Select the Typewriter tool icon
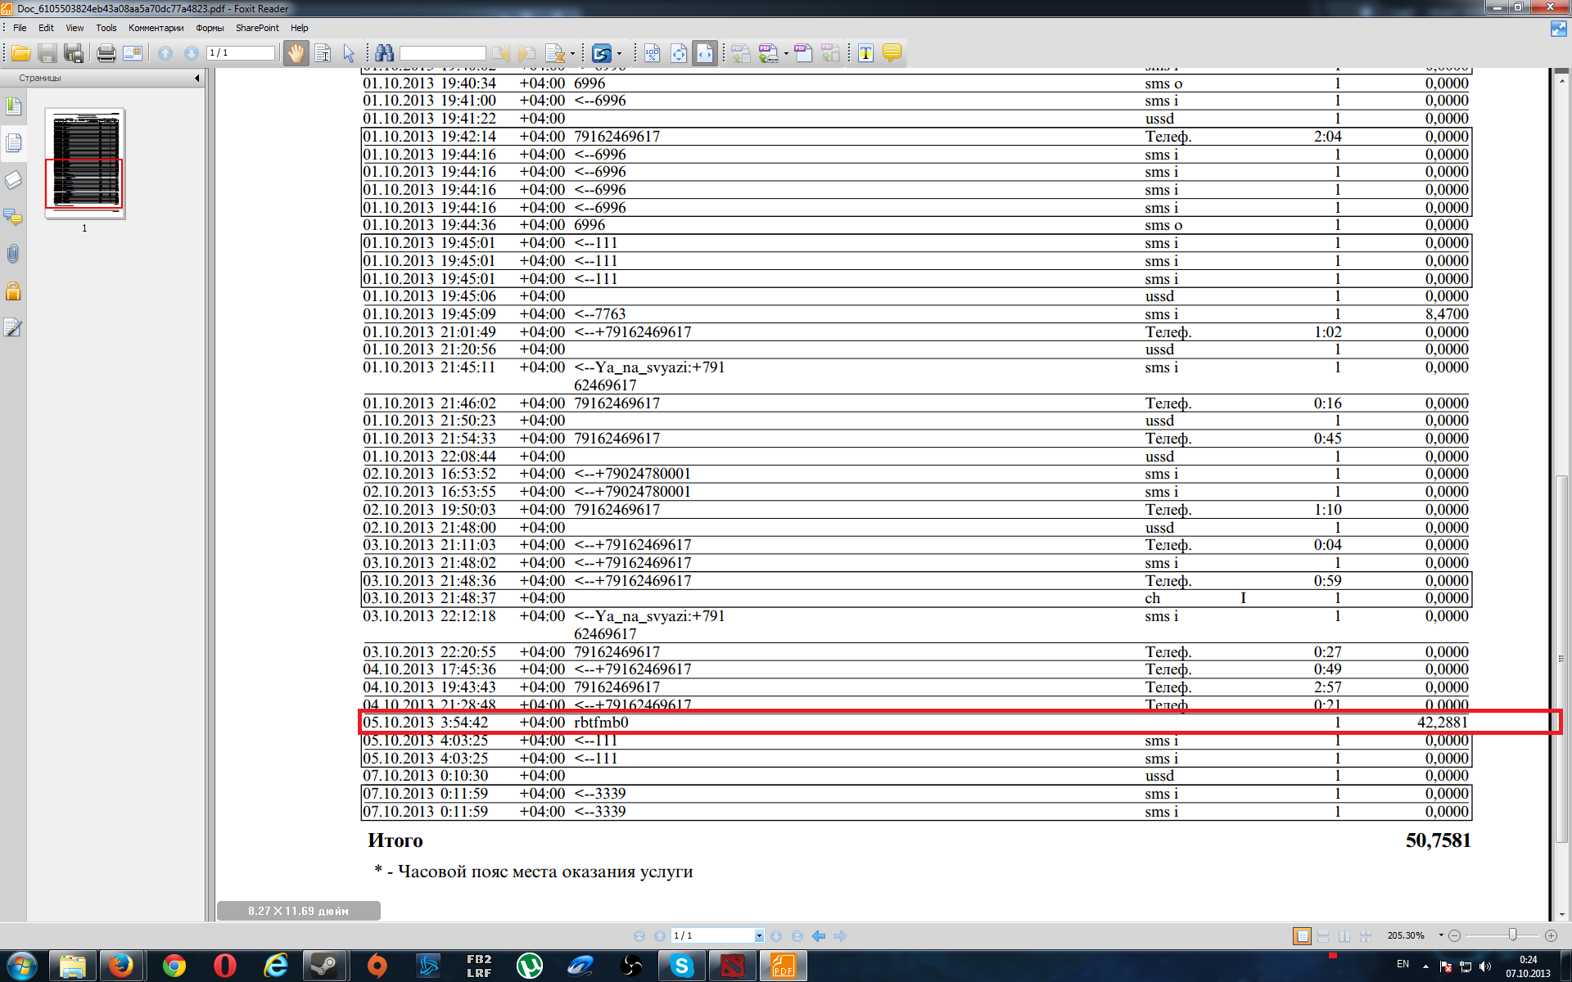The width and height of the screenshot is (1572, 982). pos(865,53)
